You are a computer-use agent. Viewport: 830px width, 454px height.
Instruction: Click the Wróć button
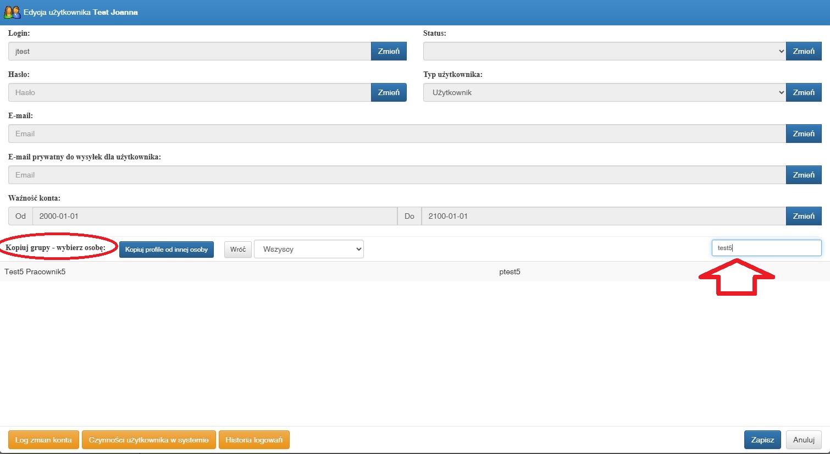pyautogui.click(x=238, y=249)
